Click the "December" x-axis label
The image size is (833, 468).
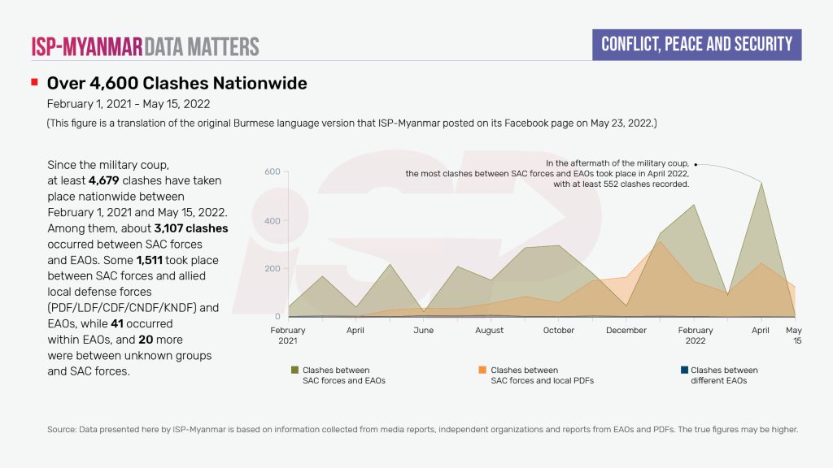click(626, 331)
